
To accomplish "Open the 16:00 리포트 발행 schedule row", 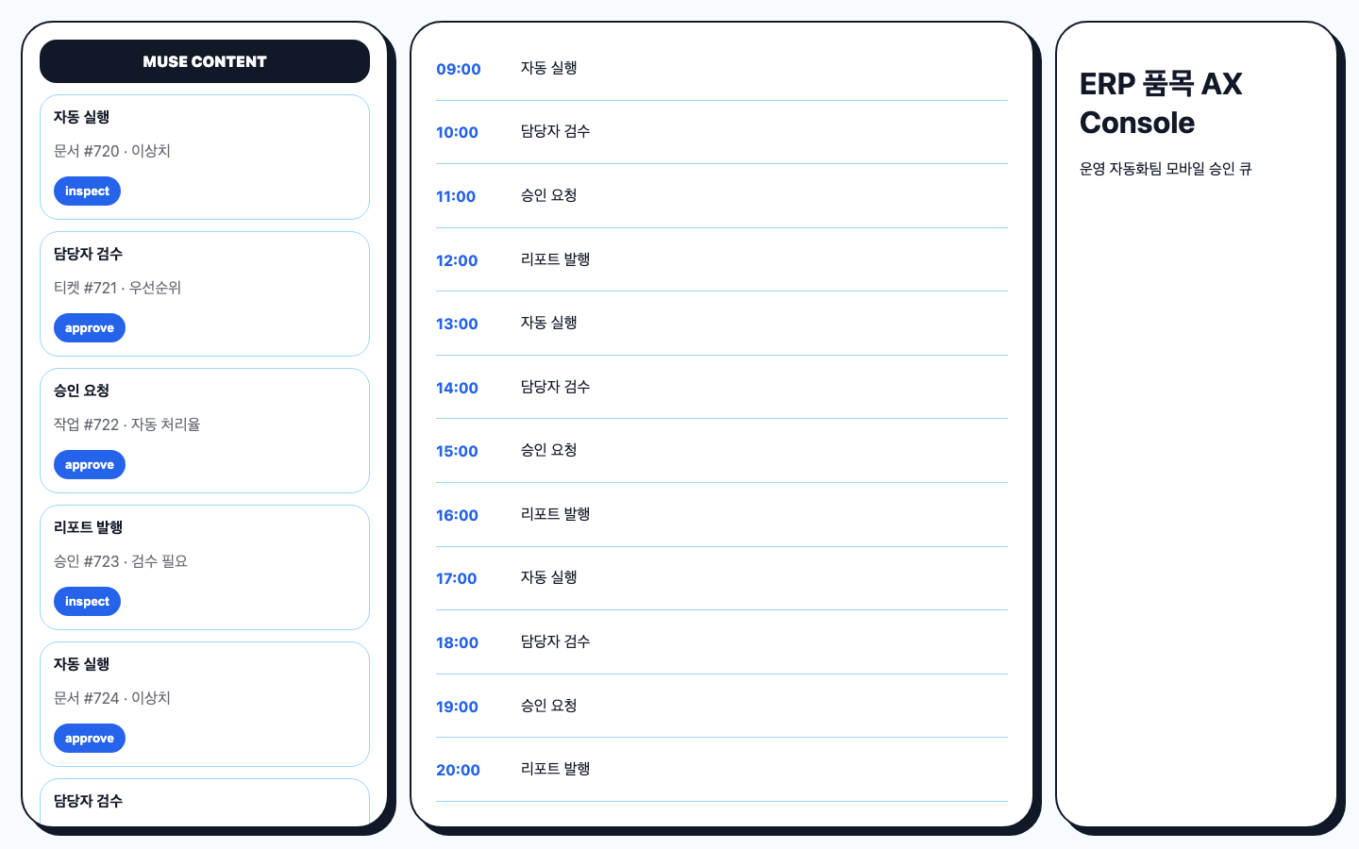I will click(x=722, y=515).
